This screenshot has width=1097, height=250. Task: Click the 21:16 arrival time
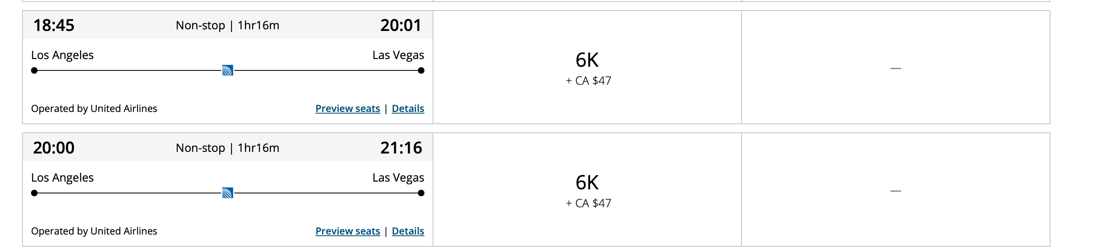pyautogui.click(x=401, y=148)
